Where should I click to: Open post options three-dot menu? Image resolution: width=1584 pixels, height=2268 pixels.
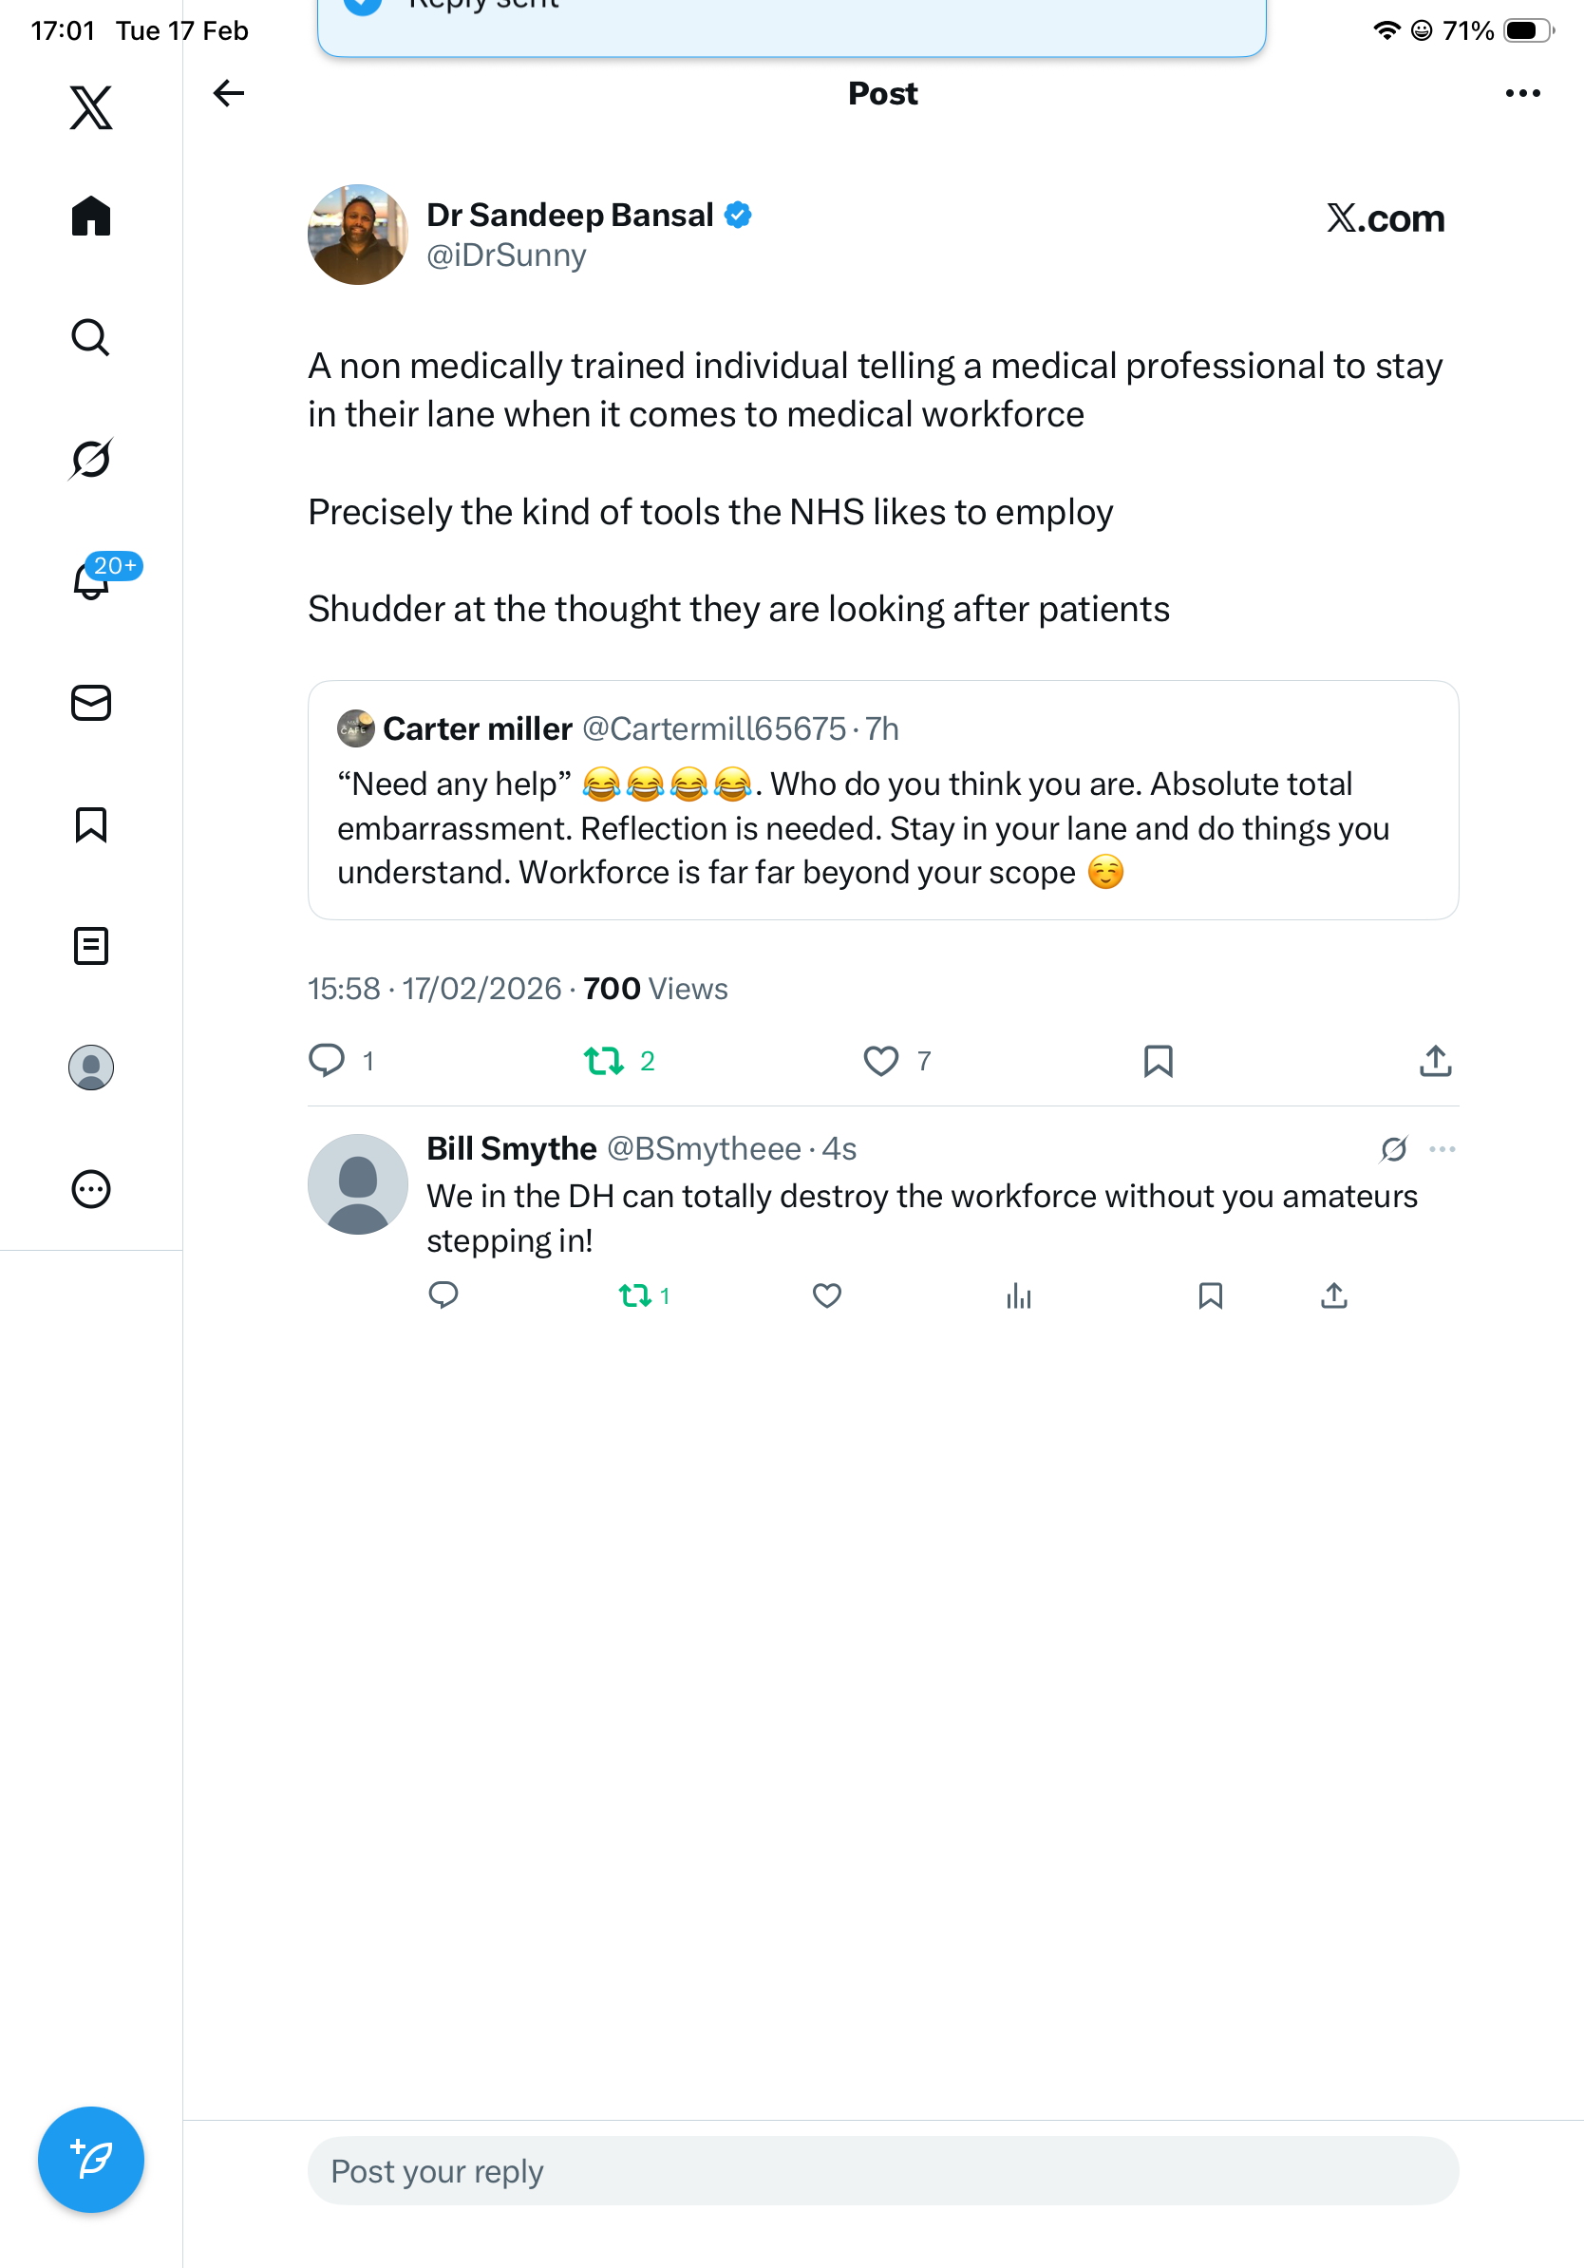tap(1521, 93)
